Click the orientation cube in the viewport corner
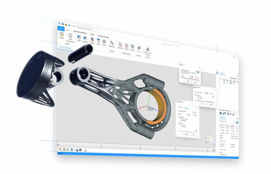This screenshot has width=271, height=174. coord(210,139)
